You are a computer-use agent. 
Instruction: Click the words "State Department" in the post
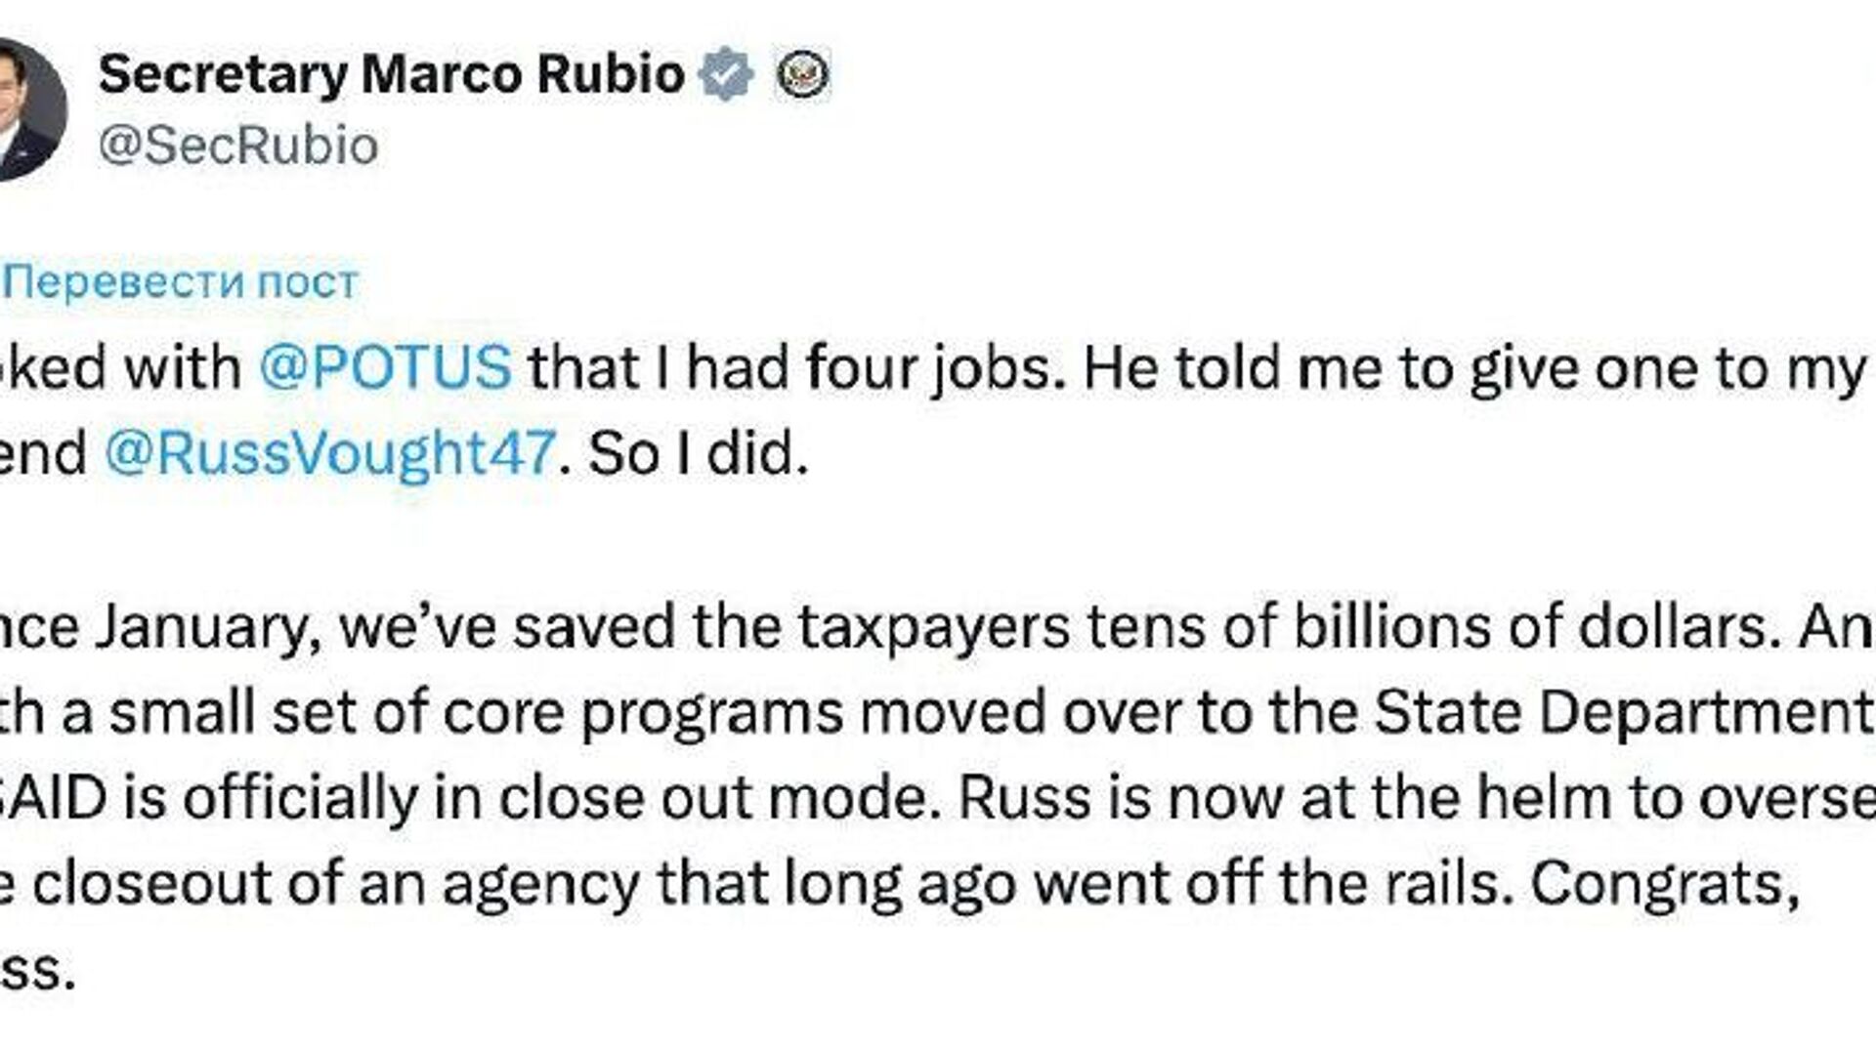[x=1623, y=712]
